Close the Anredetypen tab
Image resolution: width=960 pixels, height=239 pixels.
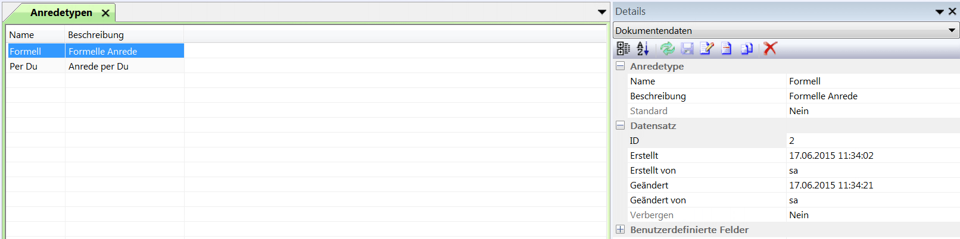click(x=105, y=13)
